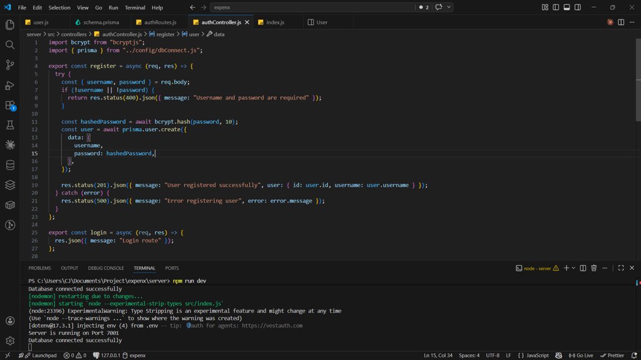
Task: Open the package box icon view
Action: [x=10, y=205]
